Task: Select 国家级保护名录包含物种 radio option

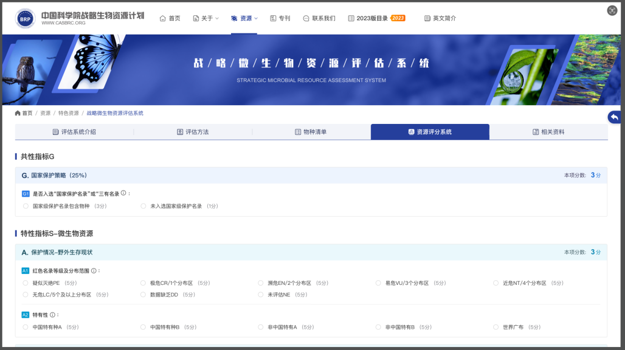Action: [26, 206]
